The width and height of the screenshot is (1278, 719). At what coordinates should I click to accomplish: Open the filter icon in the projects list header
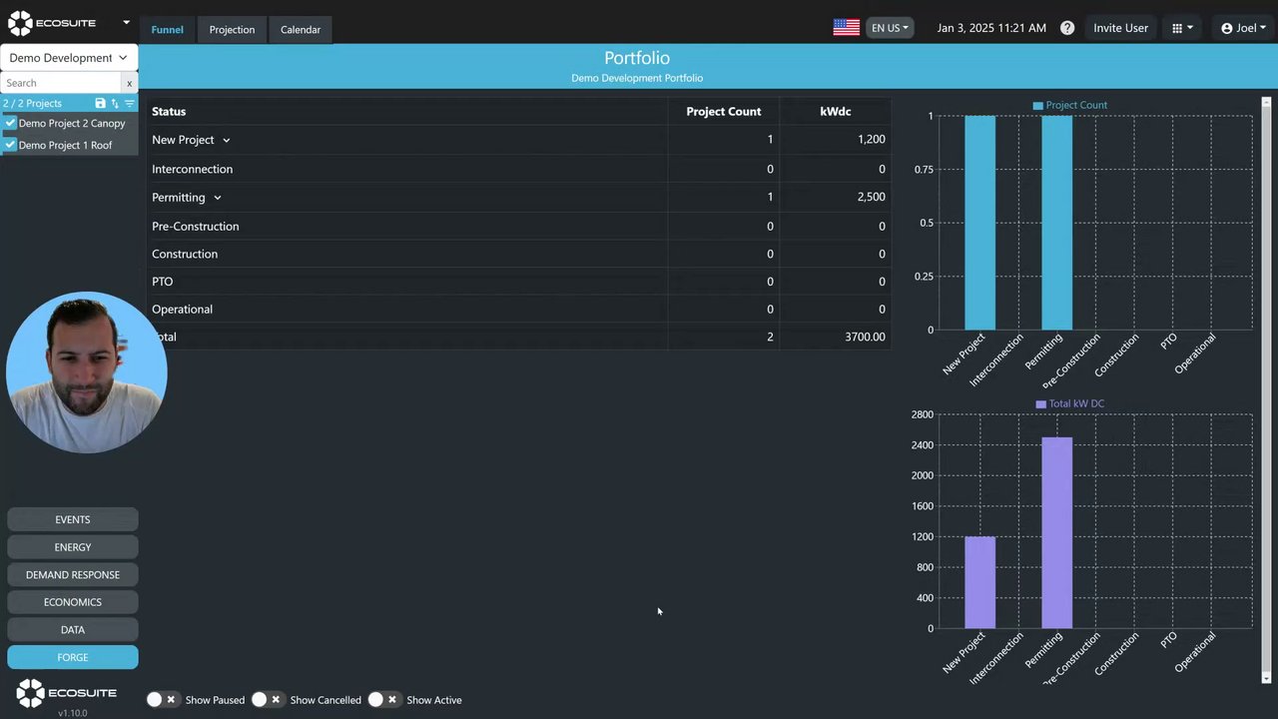(130, 104)
